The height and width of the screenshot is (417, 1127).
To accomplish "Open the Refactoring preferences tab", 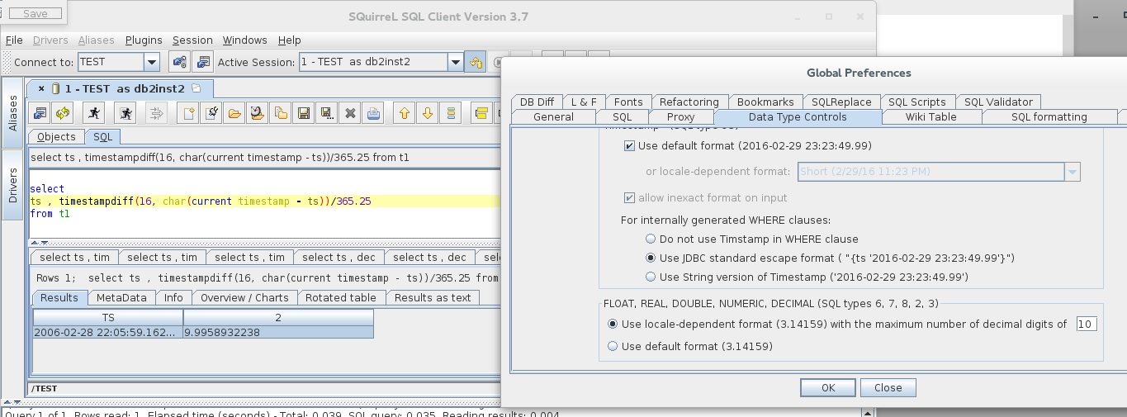I will coord(689,102).
